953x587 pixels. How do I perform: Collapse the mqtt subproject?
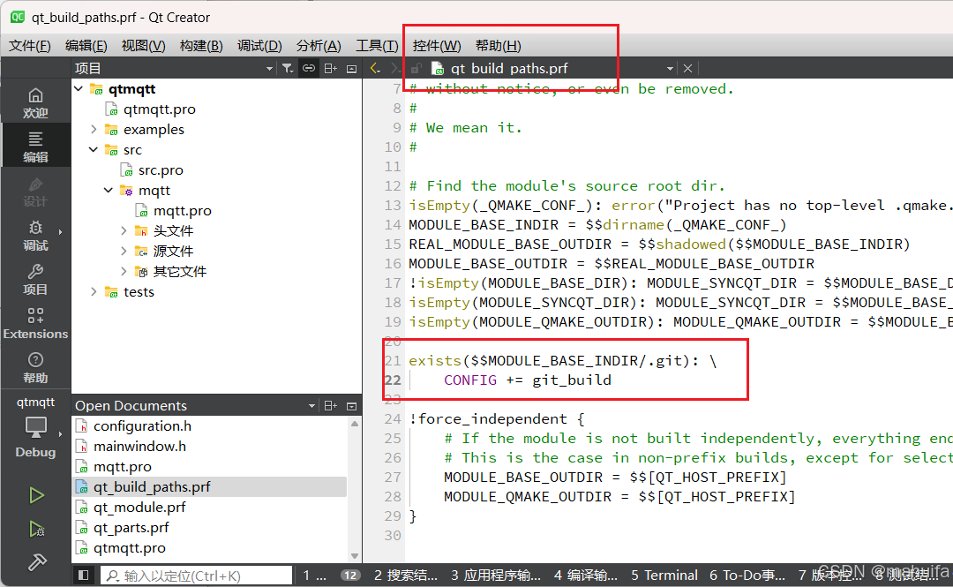pyautogui.click(x=109, y=191)
